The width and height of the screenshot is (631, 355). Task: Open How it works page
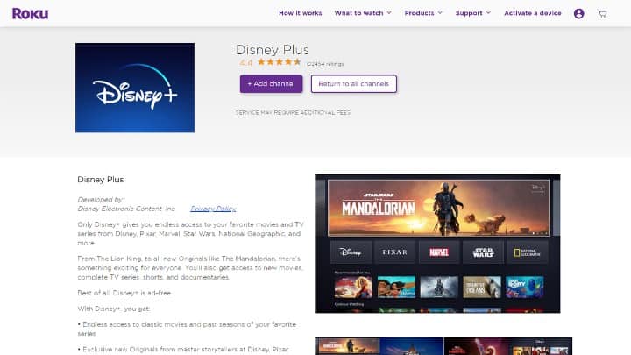pos(301,13)
